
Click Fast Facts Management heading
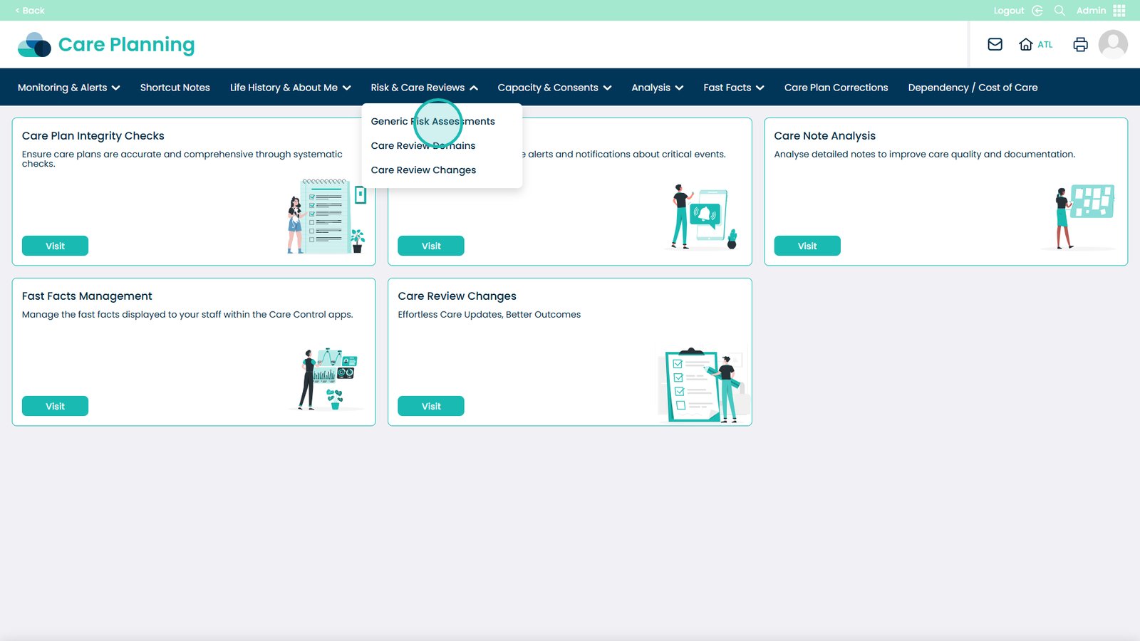point(87,296)
